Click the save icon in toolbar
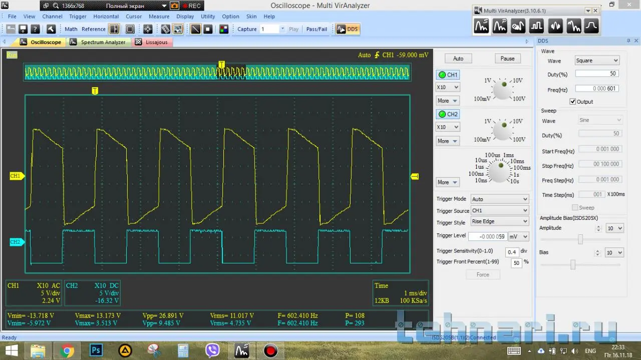This screenshot has width=641, height=360. click(24, 29)
